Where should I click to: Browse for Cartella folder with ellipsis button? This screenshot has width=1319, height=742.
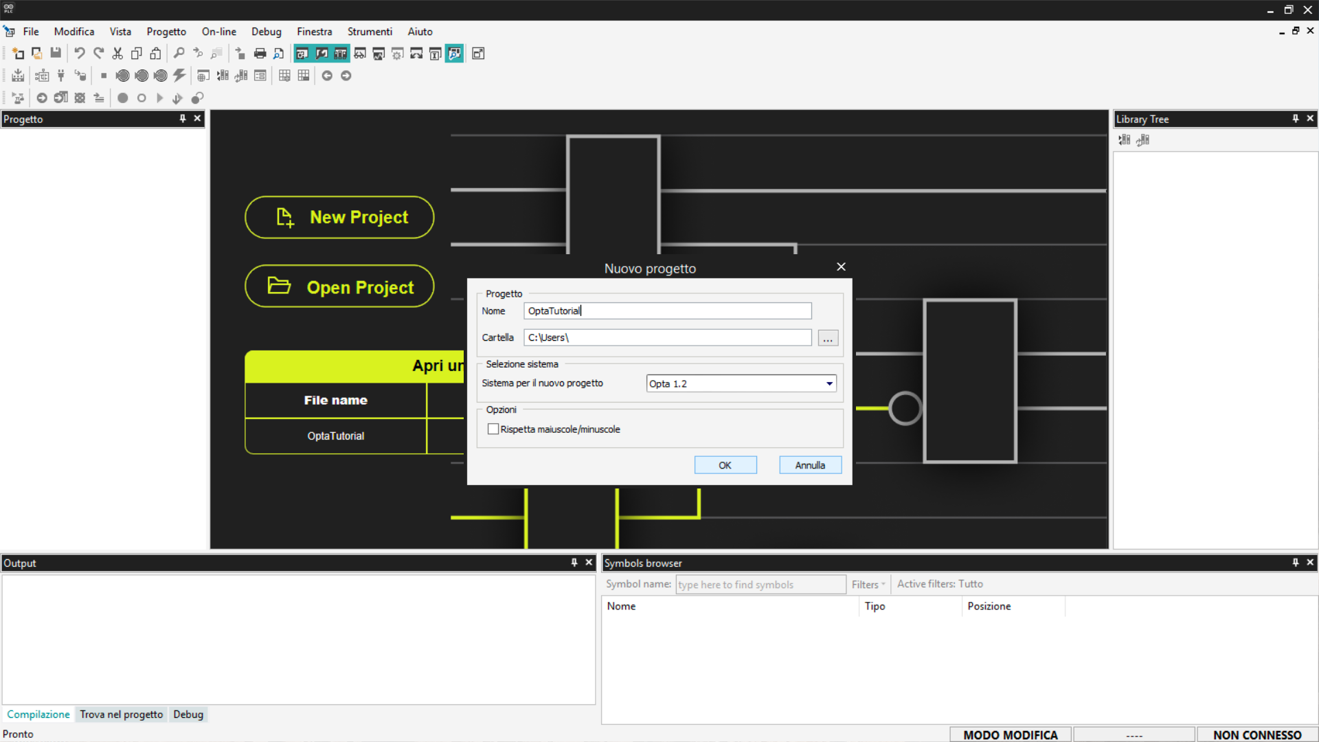pyautogui.click(x=828, y=339)
